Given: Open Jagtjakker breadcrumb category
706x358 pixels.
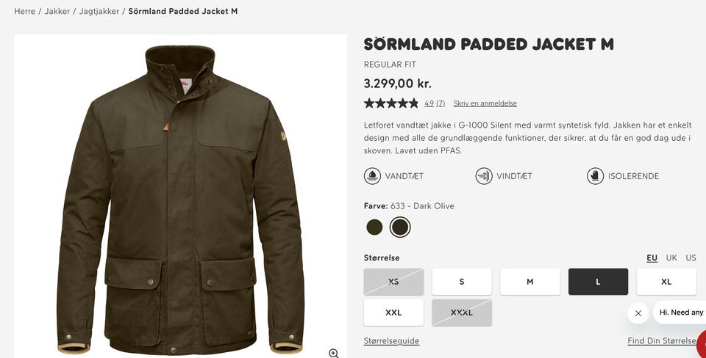Looking at the screenshot, I should point(99,12).
